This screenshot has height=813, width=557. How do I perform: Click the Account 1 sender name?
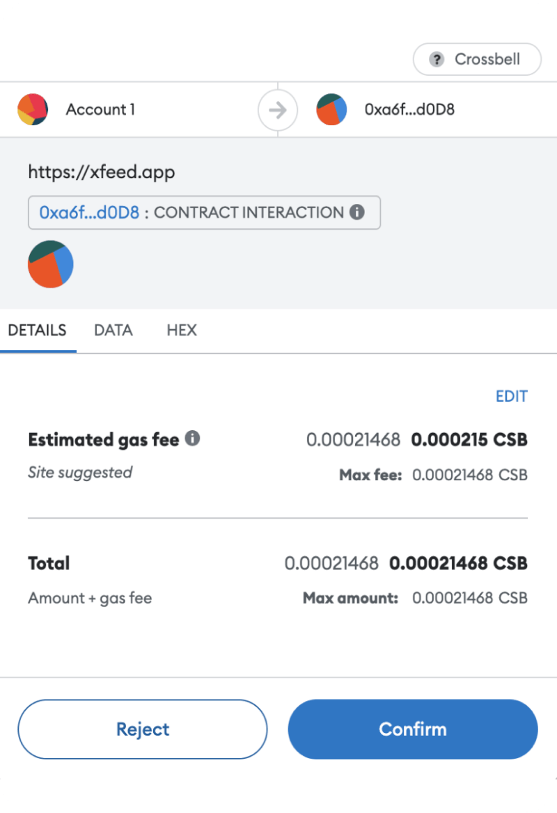100,109
